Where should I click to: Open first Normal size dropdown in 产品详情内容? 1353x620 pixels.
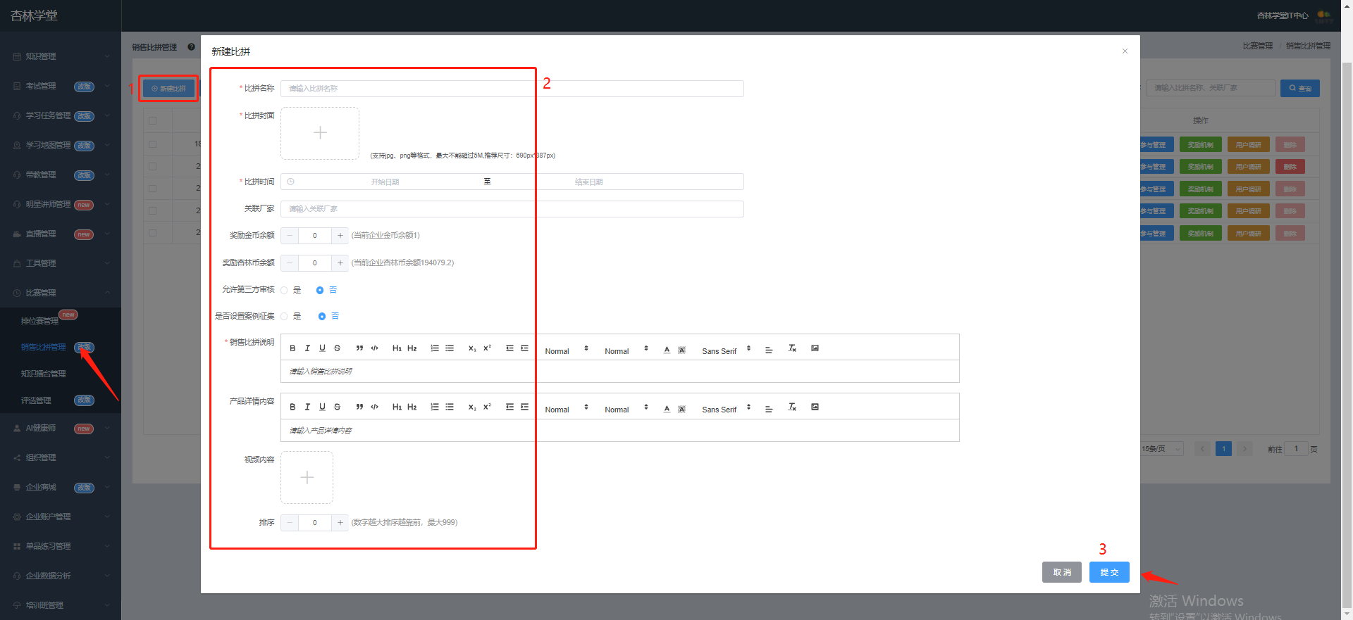[566, 409]
